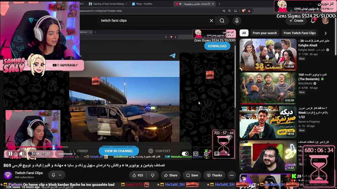Open the 11:57 recommended video thumbnail
Viewport: 337px width, 189px height.
click(268, 156)
